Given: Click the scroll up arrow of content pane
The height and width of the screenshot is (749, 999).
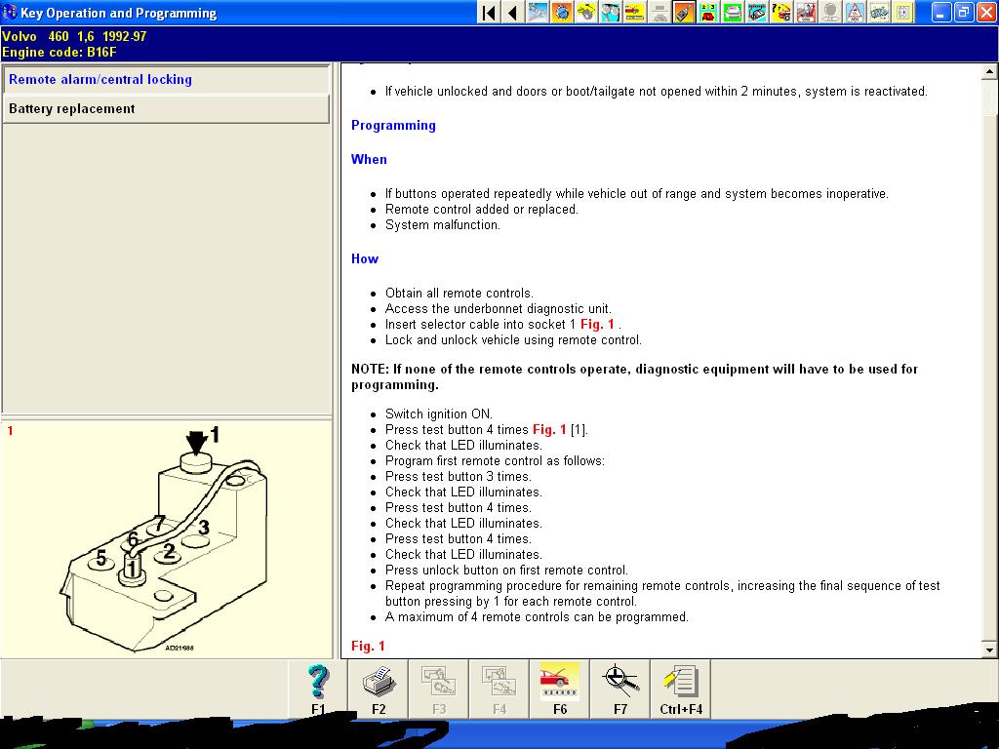Looking at the screenshot, I should (x=989, y=71).
